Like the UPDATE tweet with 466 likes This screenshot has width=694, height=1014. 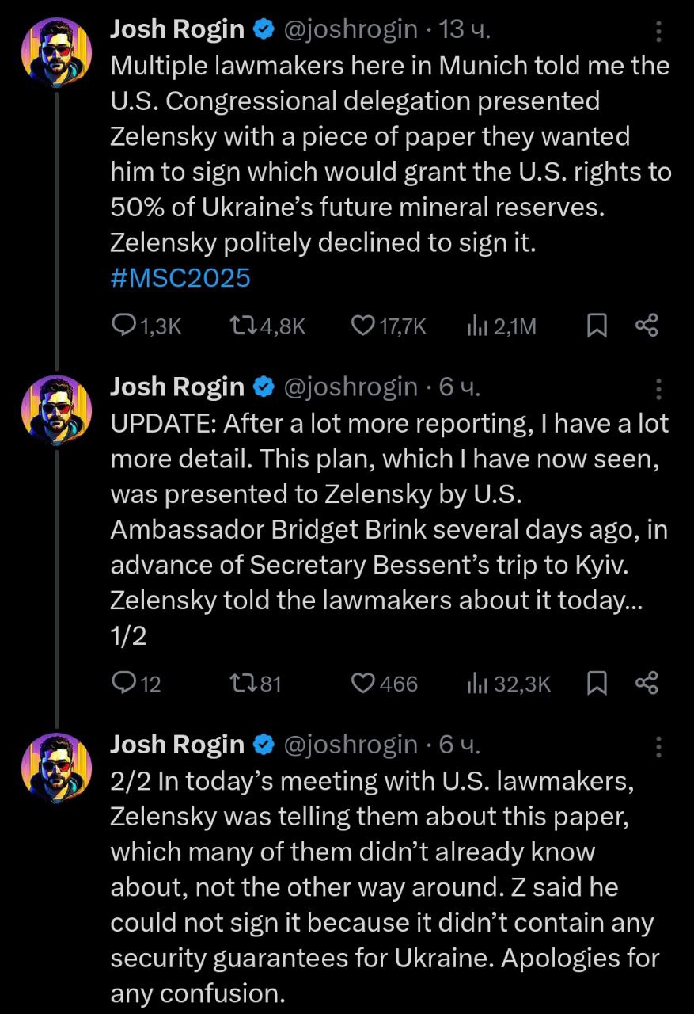[x=363, y=683]
